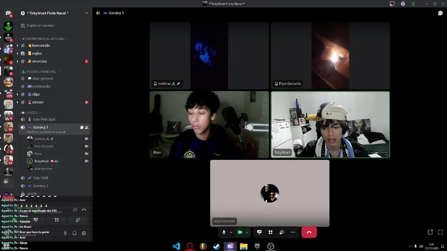
Task: Expand threads arrow beside stream channel
Action: click(x=17, y=102)
